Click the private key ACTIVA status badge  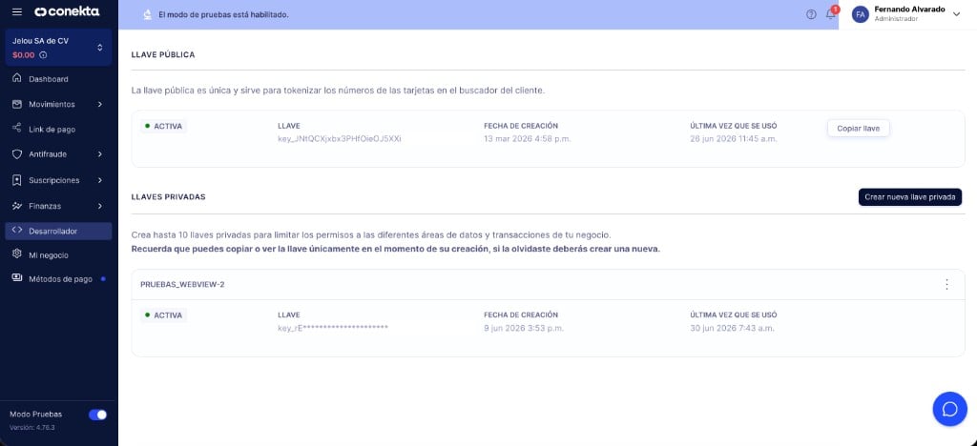(163, 315)
